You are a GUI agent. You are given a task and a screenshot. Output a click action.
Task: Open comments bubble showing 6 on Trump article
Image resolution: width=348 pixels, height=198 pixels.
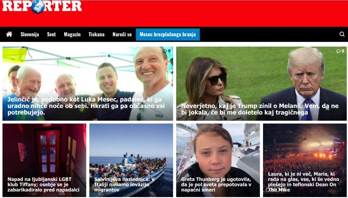click(340, 51)
